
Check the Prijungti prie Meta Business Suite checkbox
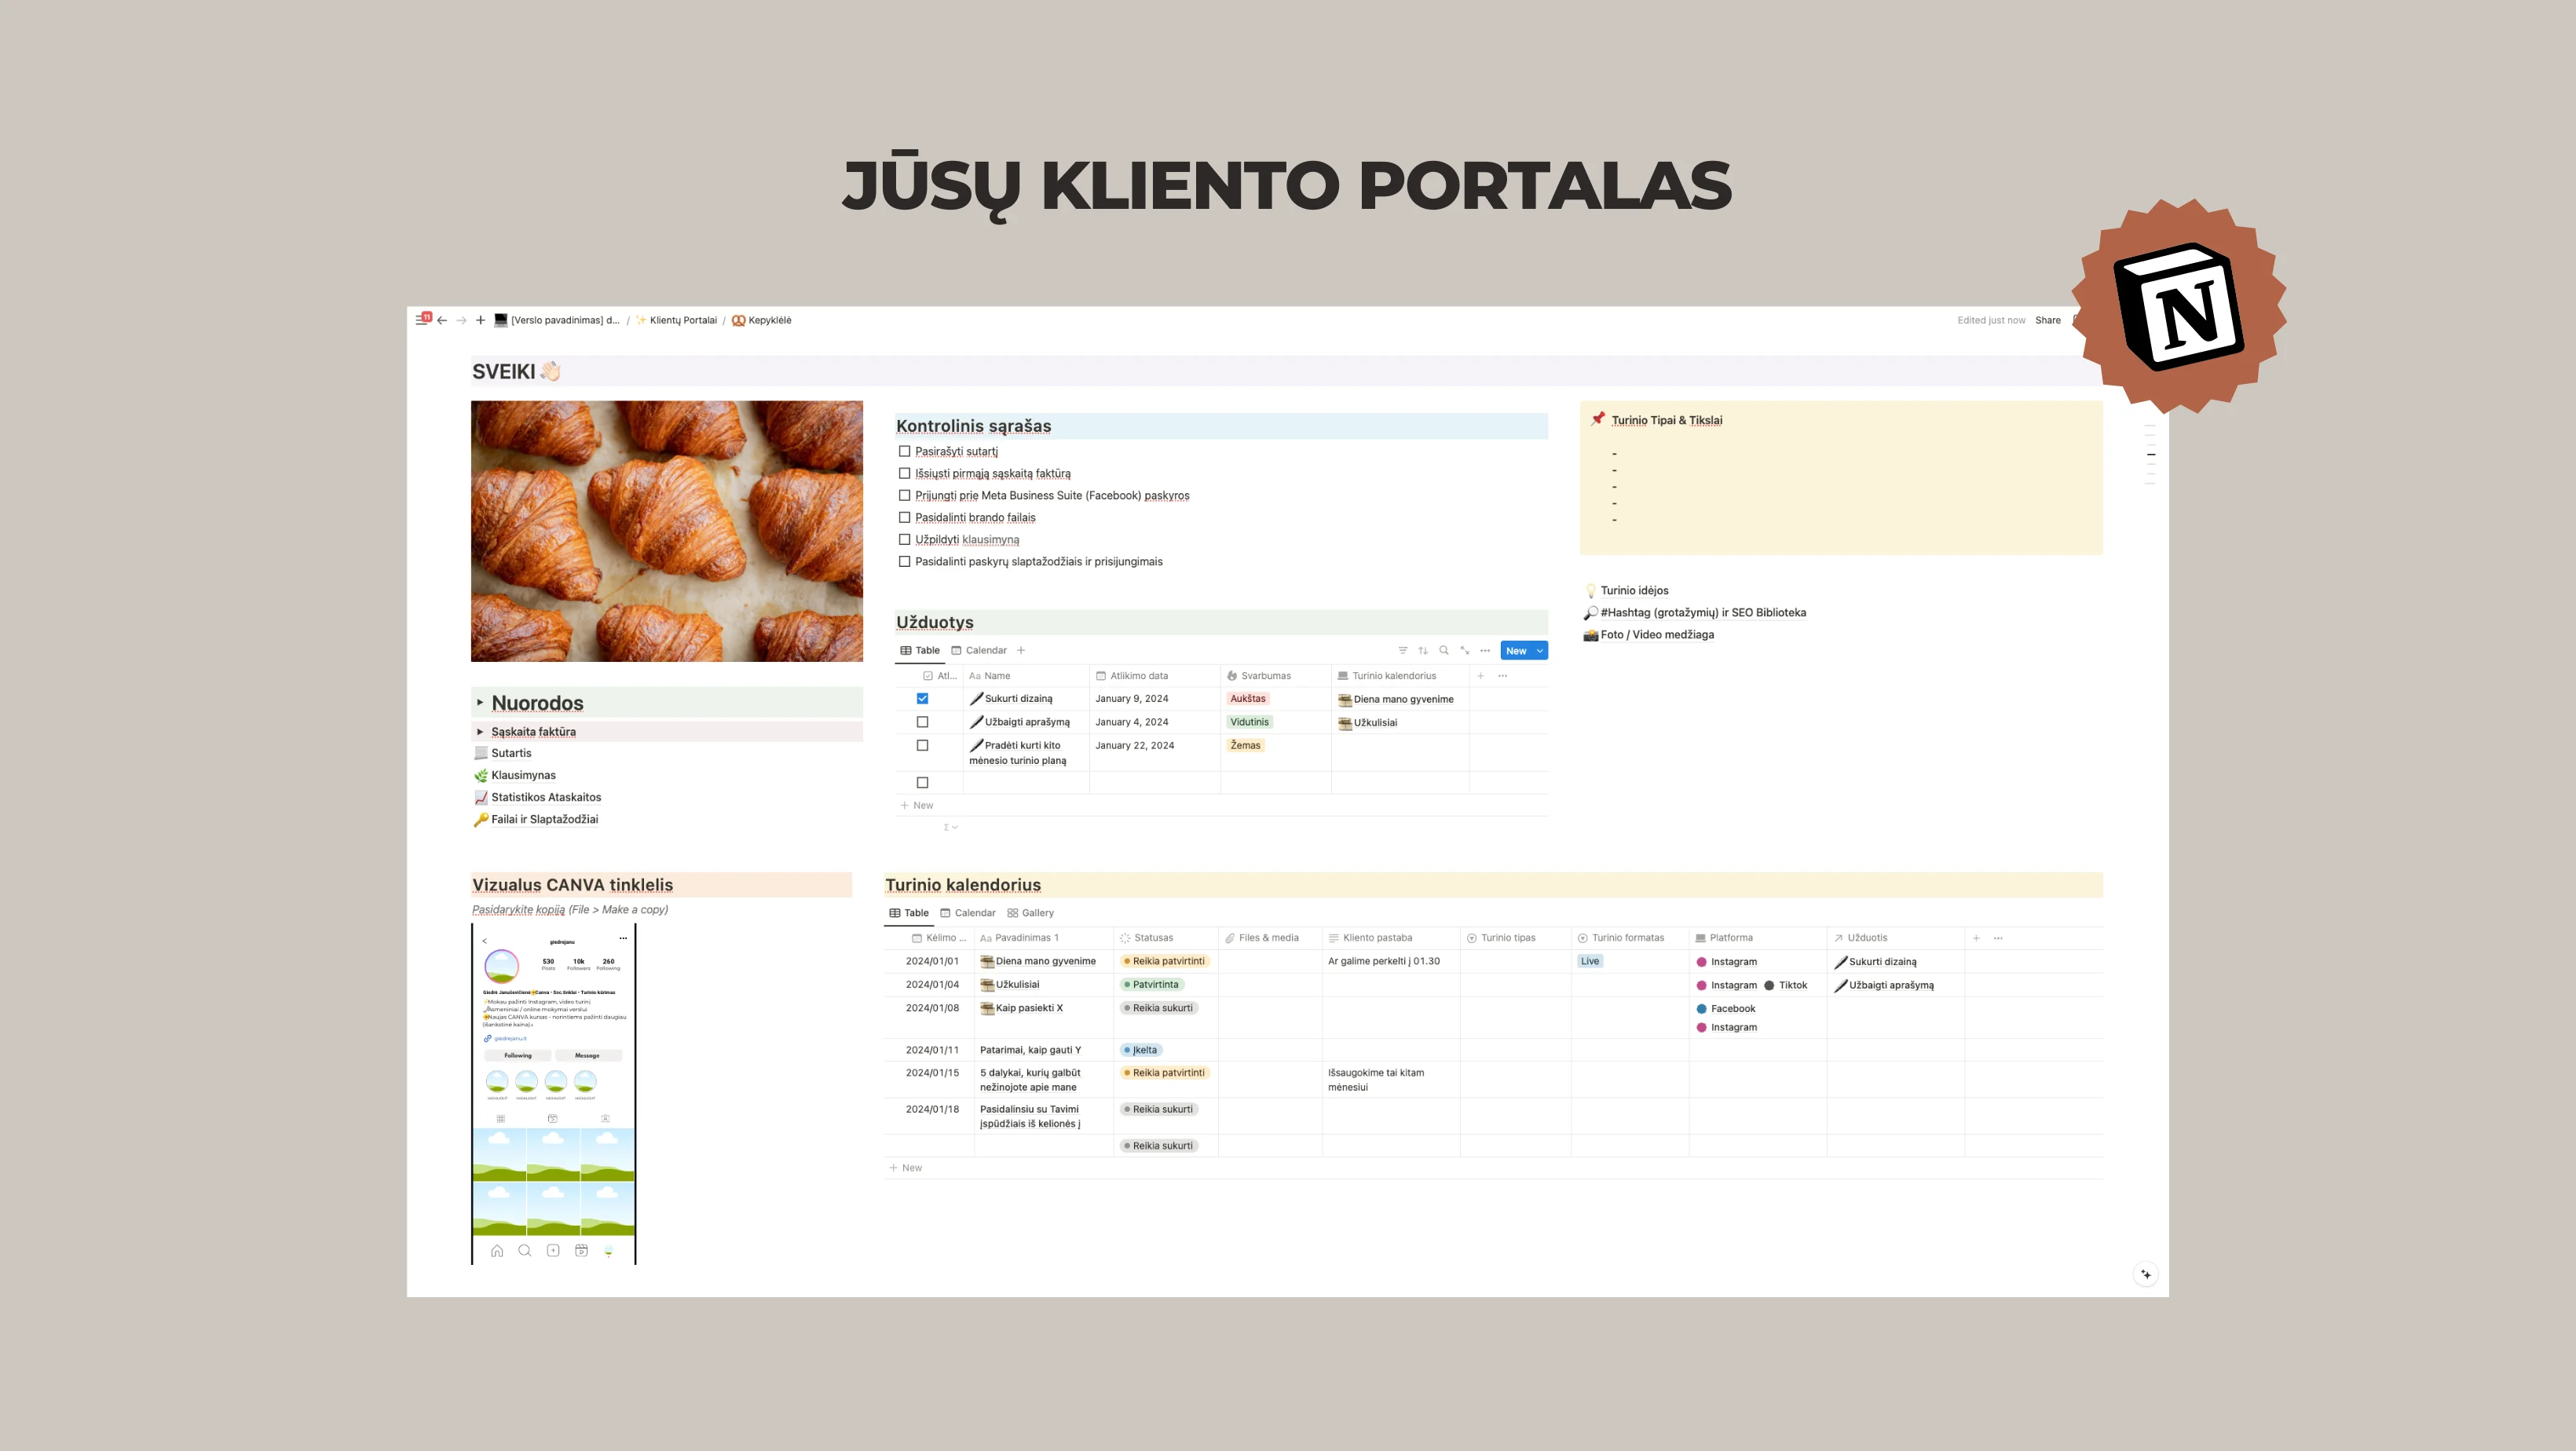tap(905, 496)
